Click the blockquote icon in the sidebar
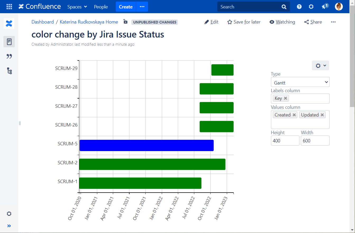The image size is (355, 233). [x=9, y=56]
